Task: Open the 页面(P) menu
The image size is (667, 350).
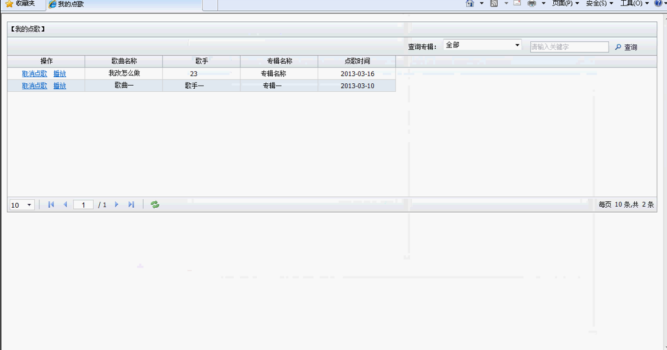Action: click(565, 4)
